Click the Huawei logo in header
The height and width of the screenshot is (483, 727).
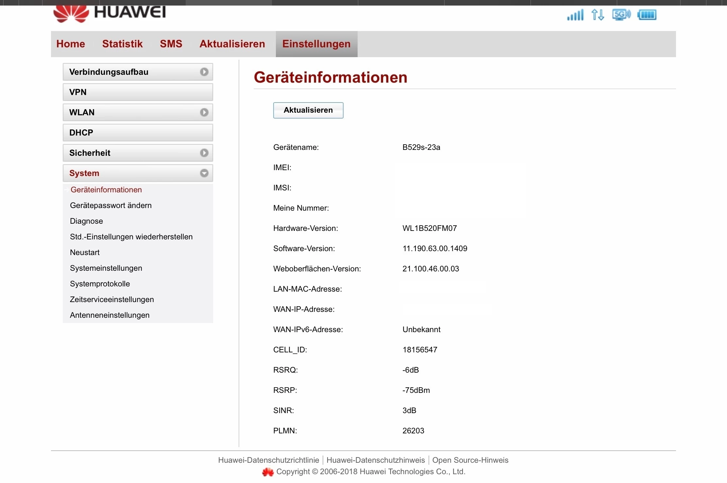pos(110,14)
